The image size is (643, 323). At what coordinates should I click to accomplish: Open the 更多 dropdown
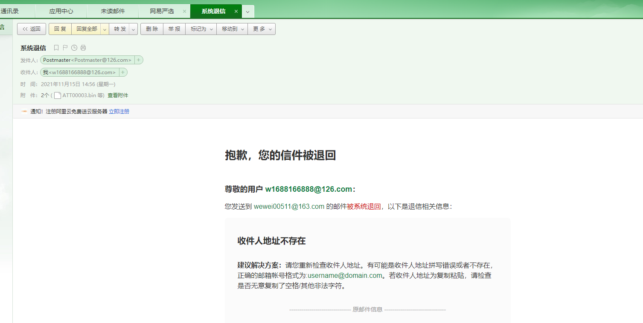262,29
